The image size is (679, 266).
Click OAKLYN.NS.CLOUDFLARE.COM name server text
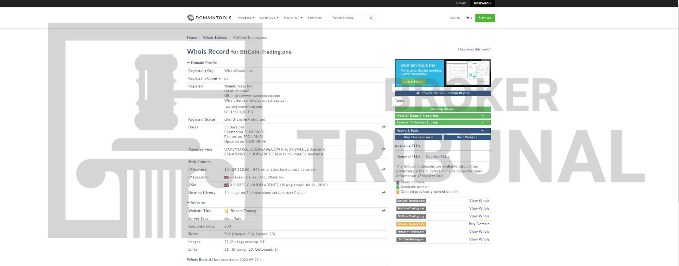pyautogui.click(x=252, y=149)
